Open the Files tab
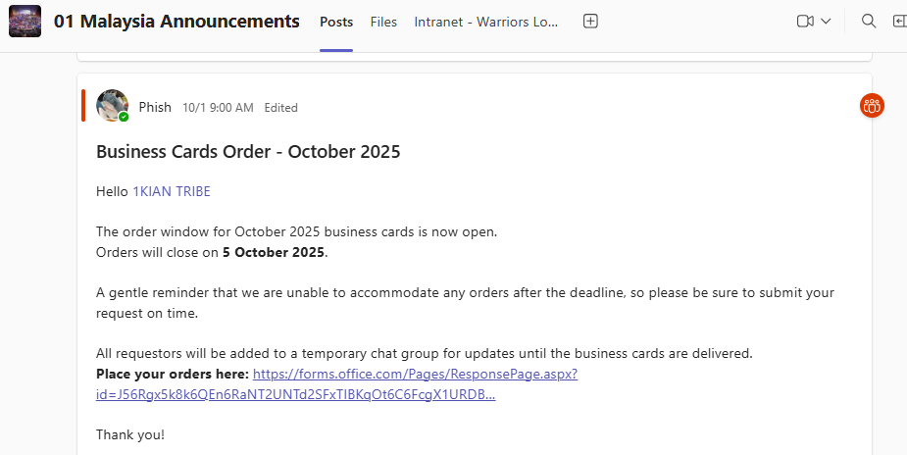 pyautogui.click(x=383, y=22)
